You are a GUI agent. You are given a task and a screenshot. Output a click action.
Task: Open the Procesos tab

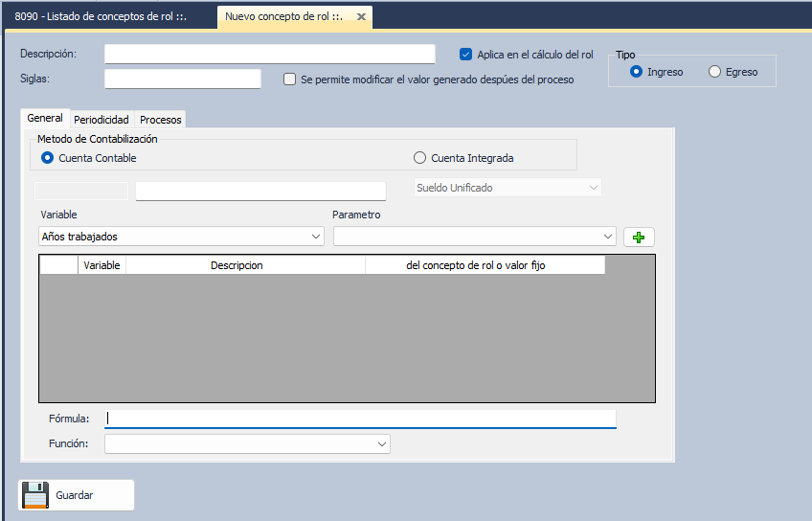coord(160,120)
